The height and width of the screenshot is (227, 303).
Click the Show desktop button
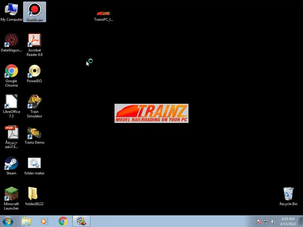point(301,221)
